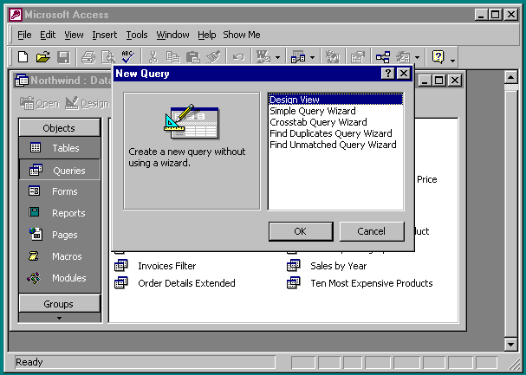
Task: Click the Invoices Filter query icon
Action: [x=120, y=265]
